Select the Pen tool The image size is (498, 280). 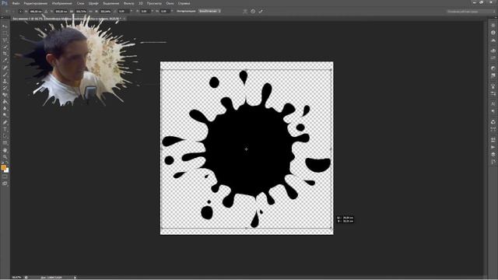click(5, 122)
